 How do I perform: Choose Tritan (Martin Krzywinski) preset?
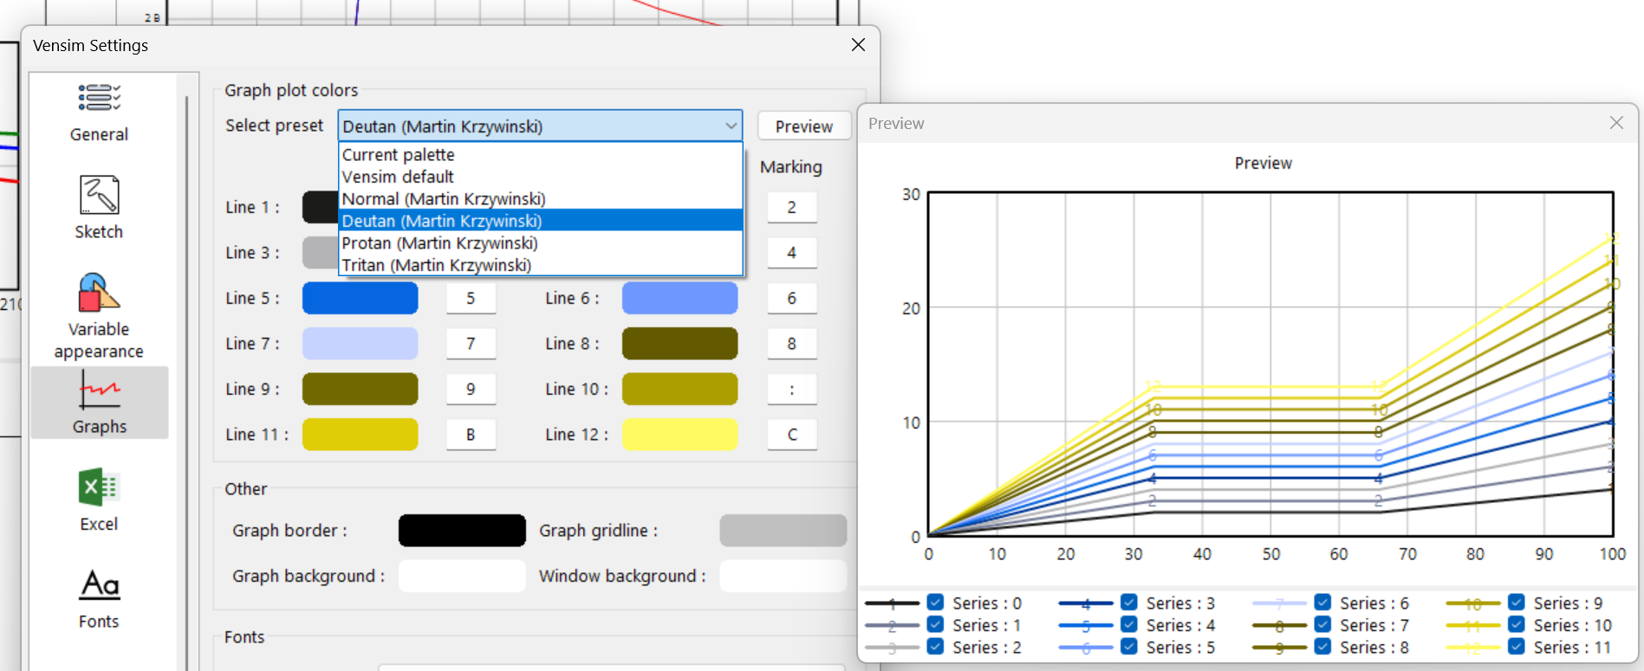pyautogui.click(x=541, y=265)
